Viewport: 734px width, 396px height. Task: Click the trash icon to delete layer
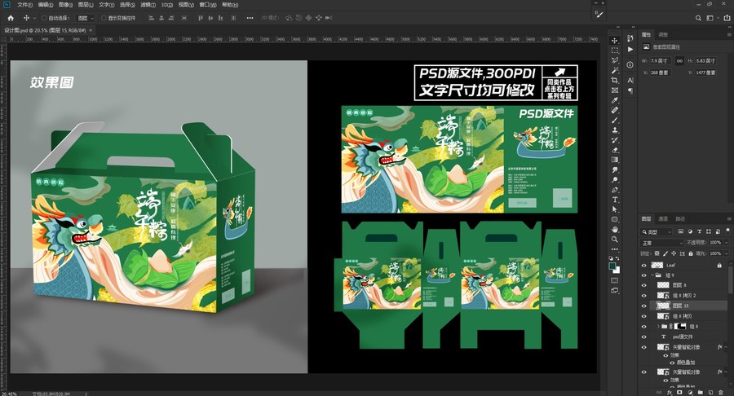tap(720, 392)
